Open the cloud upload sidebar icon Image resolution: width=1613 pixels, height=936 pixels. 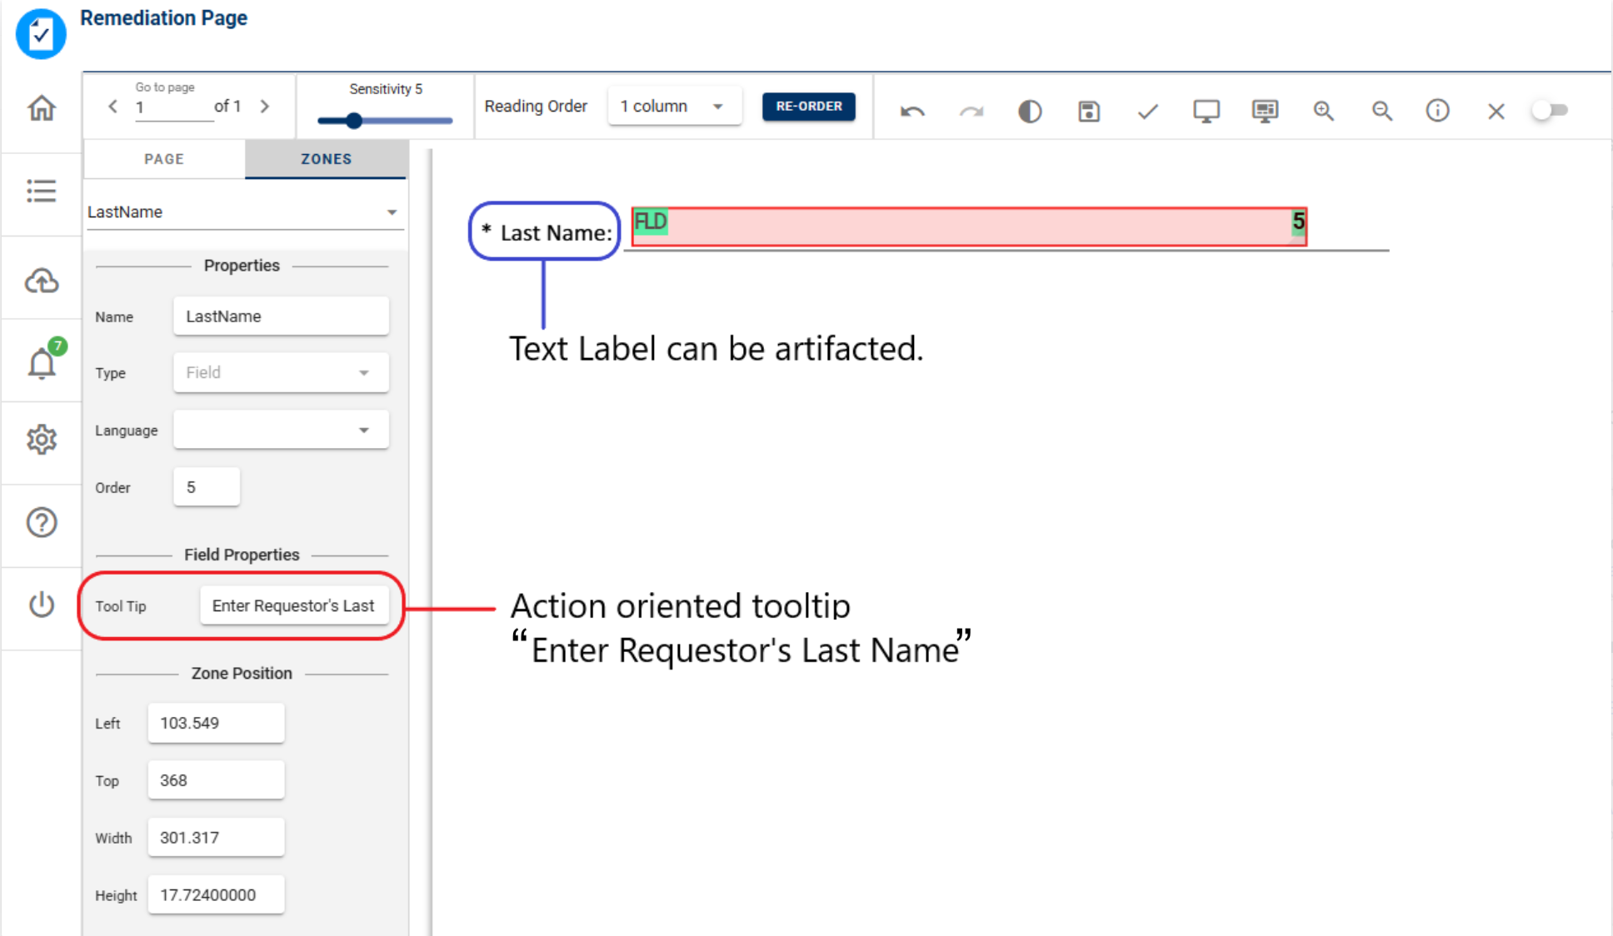point(42,281)
